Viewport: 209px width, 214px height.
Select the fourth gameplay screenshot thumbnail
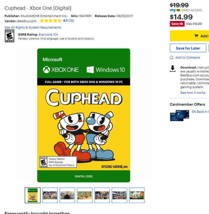(102, 195)
